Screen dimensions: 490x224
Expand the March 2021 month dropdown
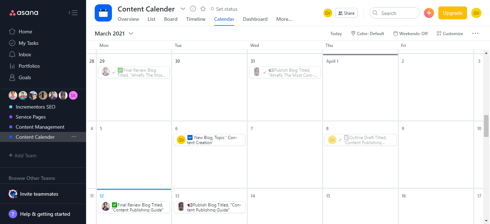point(131,33)
